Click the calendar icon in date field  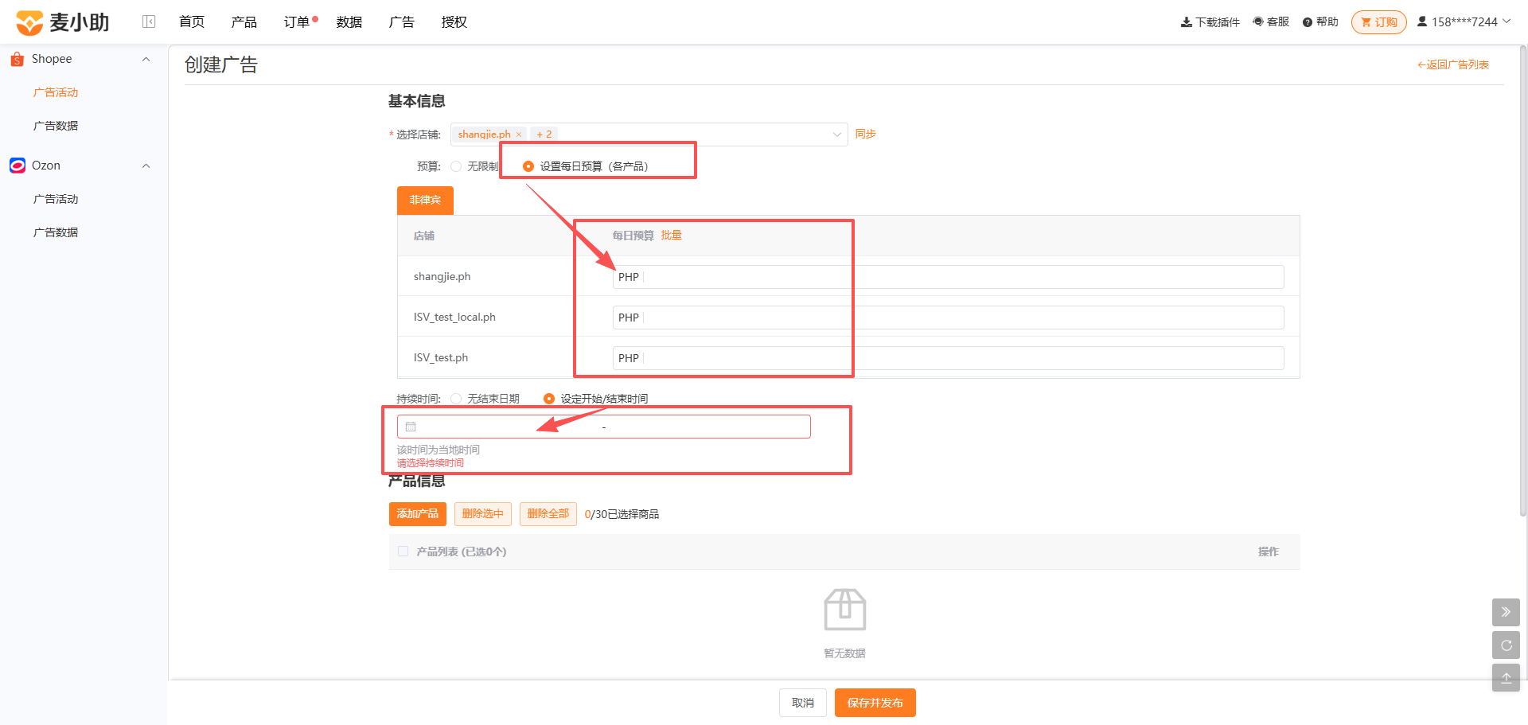(x=411, y=427)
